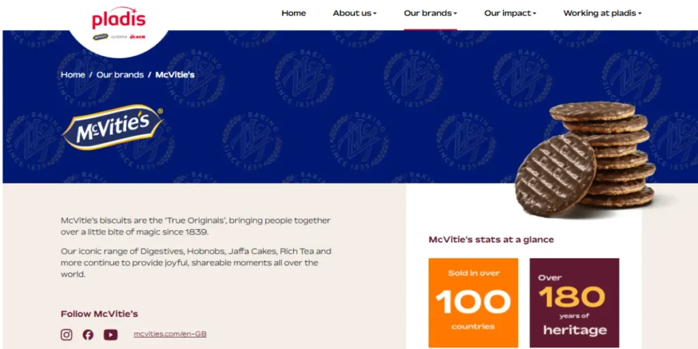Click the small McVitie's logo under pladis
Viewport: 698px width, 349px height.
[x=101, y=37]
